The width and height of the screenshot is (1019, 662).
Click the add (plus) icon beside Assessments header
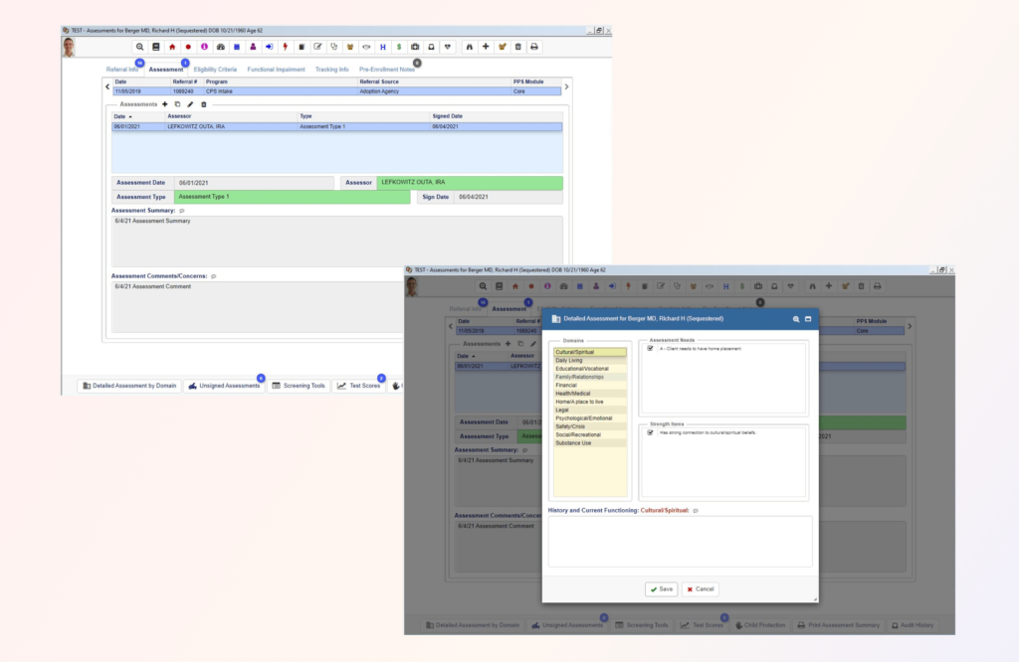tap(164, 103)
